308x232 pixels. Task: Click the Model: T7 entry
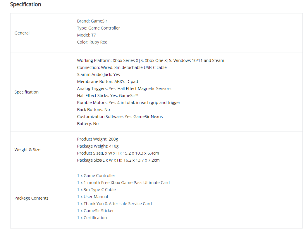(86, 35)
